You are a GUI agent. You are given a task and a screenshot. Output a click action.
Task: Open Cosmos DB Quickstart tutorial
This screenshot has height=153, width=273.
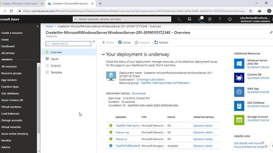coord(258,78)
